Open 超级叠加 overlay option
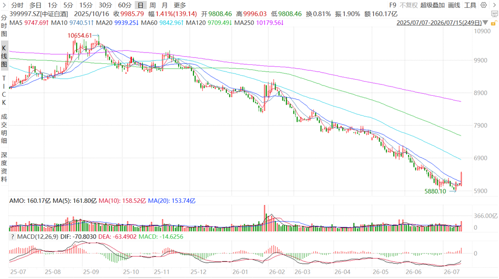Screen dimensions: 499x279 tap(432, 5)
